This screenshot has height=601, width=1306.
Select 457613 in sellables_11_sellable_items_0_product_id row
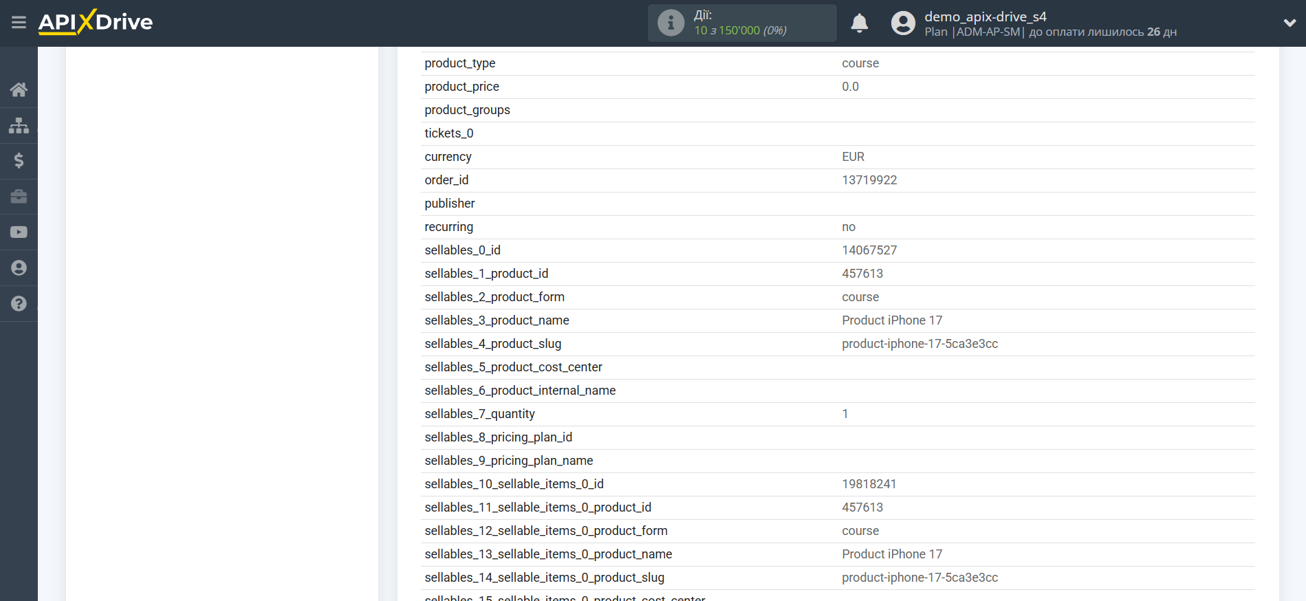(862, 507)
